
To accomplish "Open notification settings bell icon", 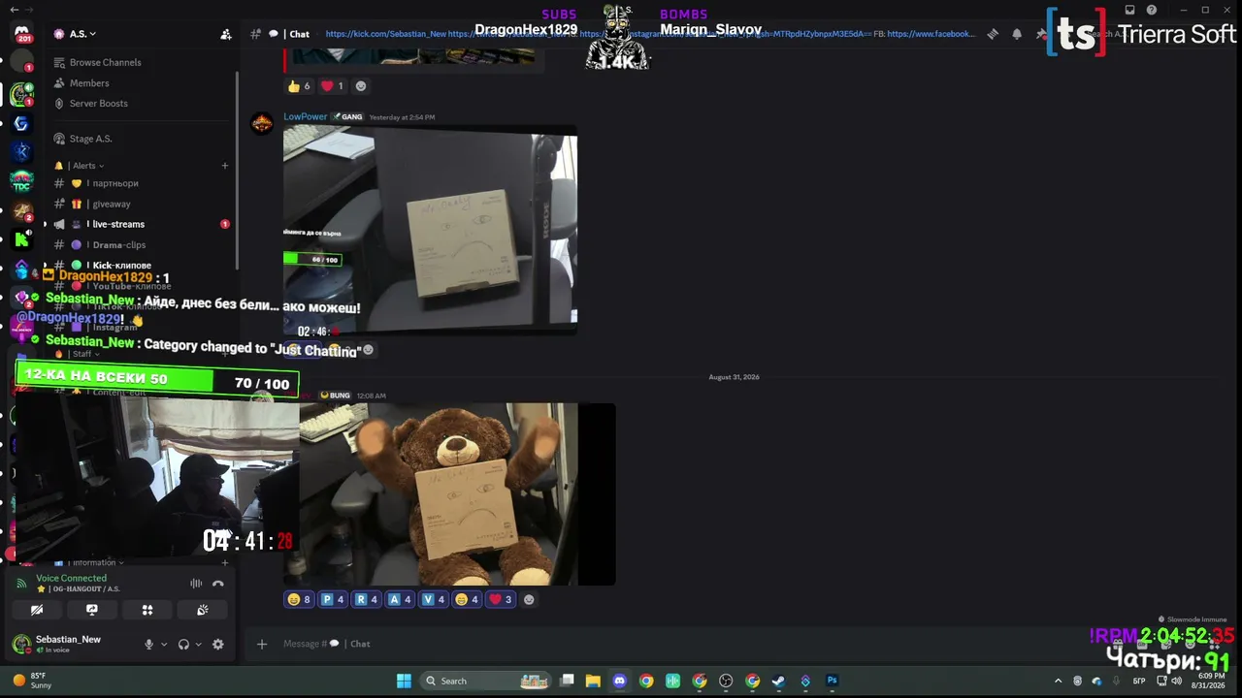I will [x=1017, y=34].
